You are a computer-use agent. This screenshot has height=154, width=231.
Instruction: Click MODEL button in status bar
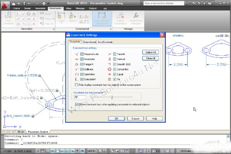click(x=92, y=151)
